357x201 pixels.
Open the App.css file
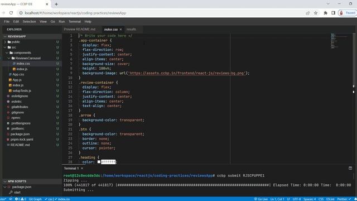point(18,74)
